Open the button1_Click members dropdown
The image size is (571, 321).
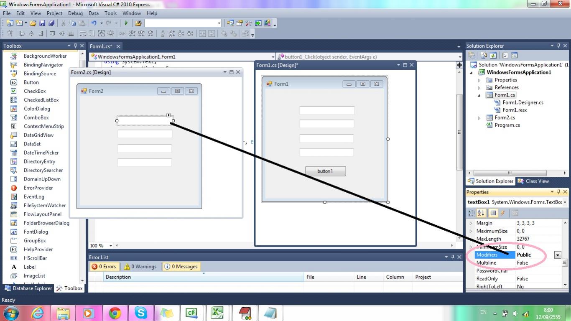point(459,57)
